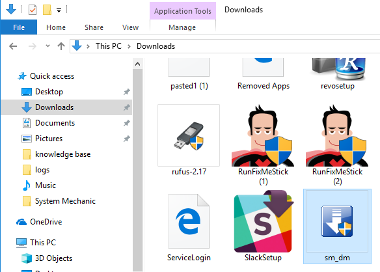Switch to the Share ribbon tab
Screen dimensions: 380x272
(94, 27)
